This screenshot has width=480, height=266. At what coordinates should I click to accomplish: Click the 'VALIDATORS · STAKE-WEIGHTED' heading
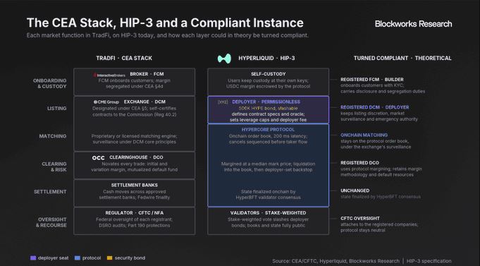pyautogui.click(x=268, y=213)
